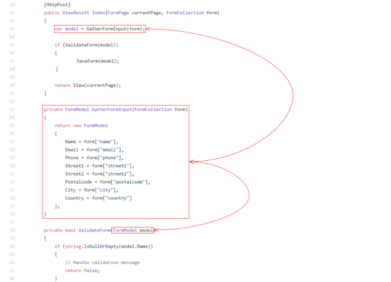Click line number 10 in the gutter

pyautogui.click(x=12, y=5)
